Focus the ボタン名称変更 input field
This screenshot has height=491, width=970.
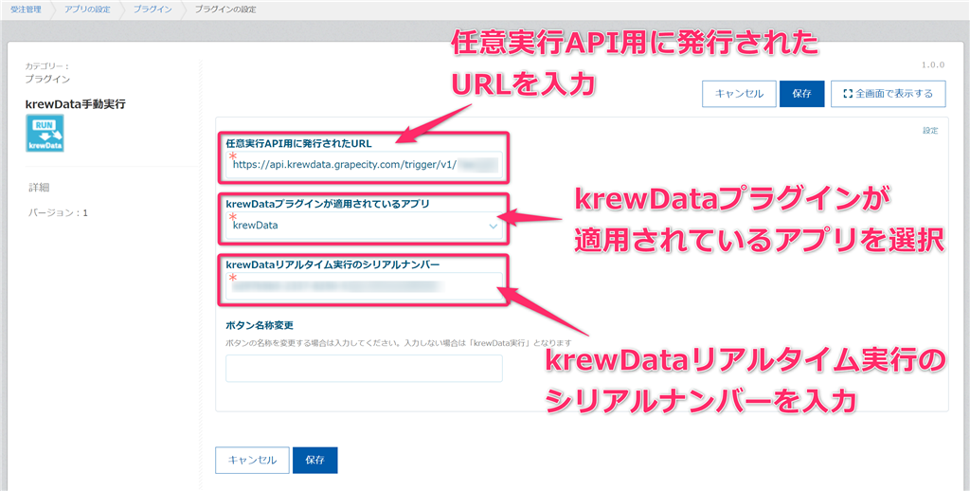pyautogui.click(x=364, y=369)
